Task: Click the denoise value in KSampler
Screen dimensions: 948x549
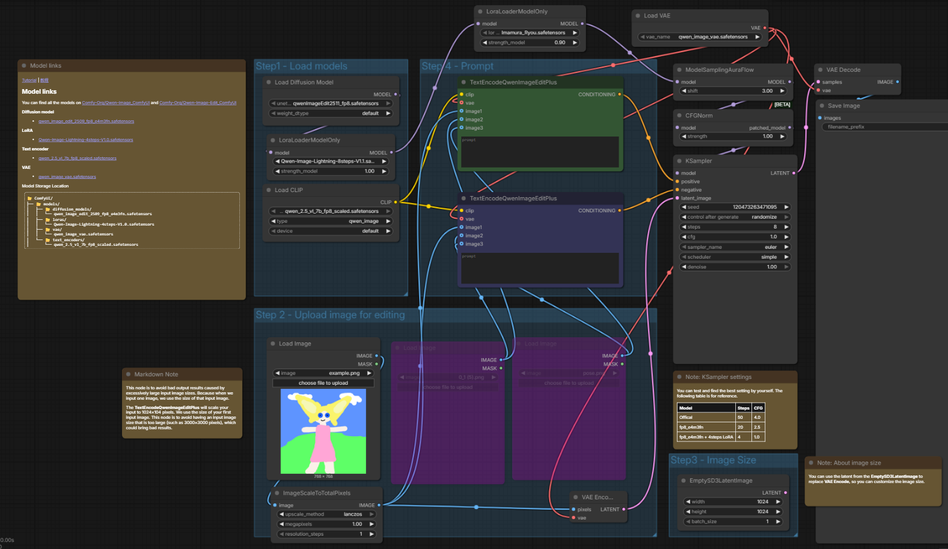Action: [772, 267]
